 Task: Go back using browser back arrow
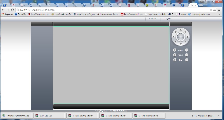(3, 10)
